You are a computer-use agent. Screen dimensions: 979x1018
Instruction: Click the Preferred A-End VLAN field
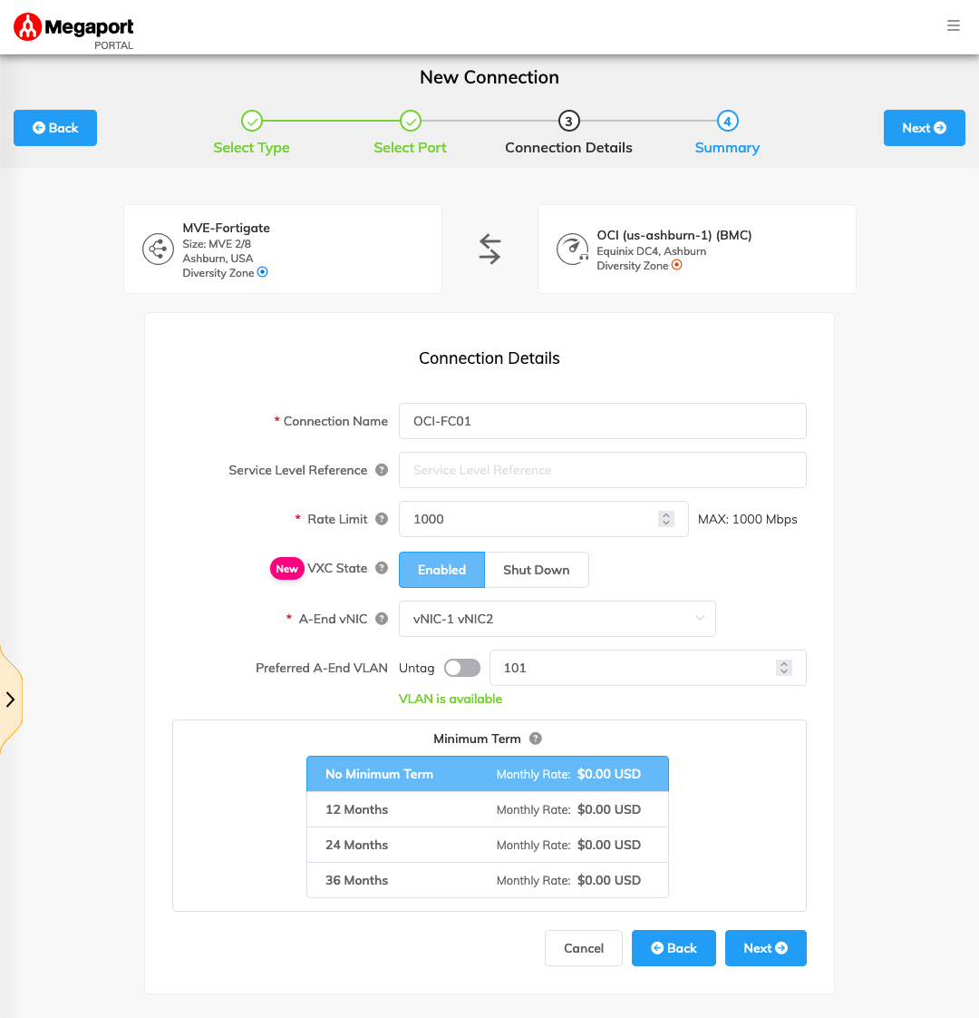[648, 668]
